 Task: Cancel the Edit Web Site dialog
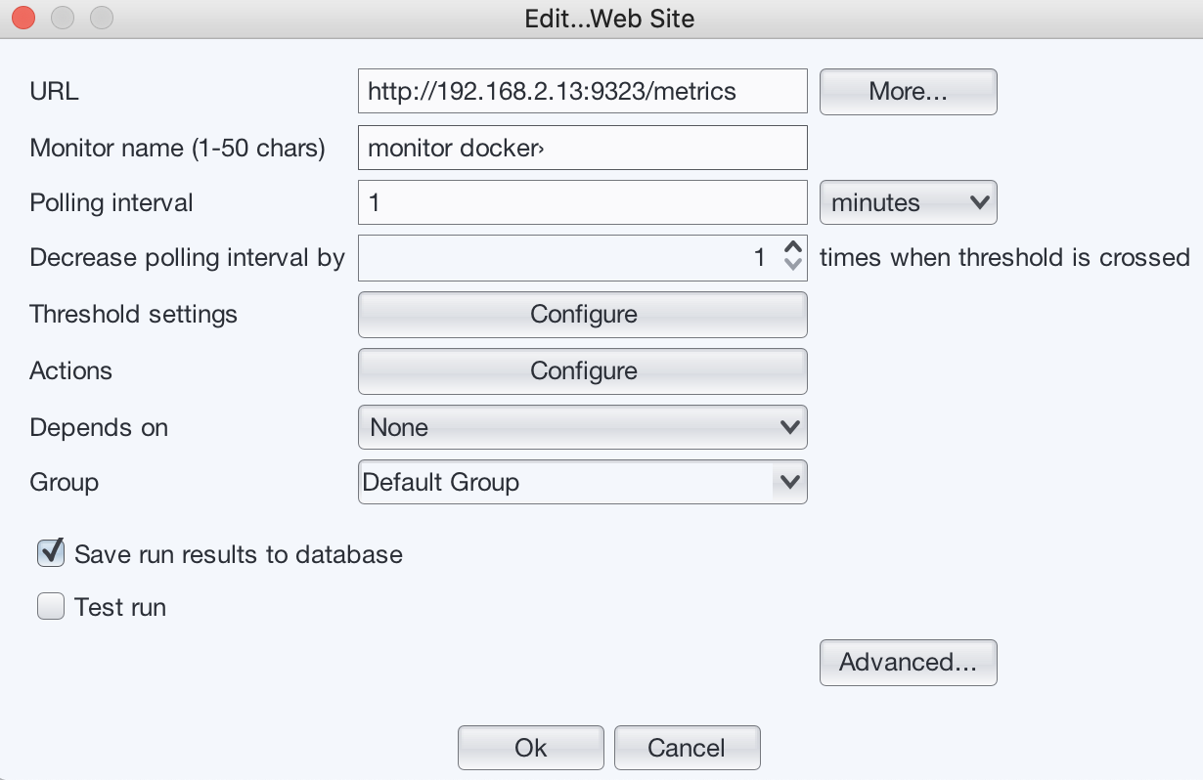pyautogui.click(x=687, y=748)
